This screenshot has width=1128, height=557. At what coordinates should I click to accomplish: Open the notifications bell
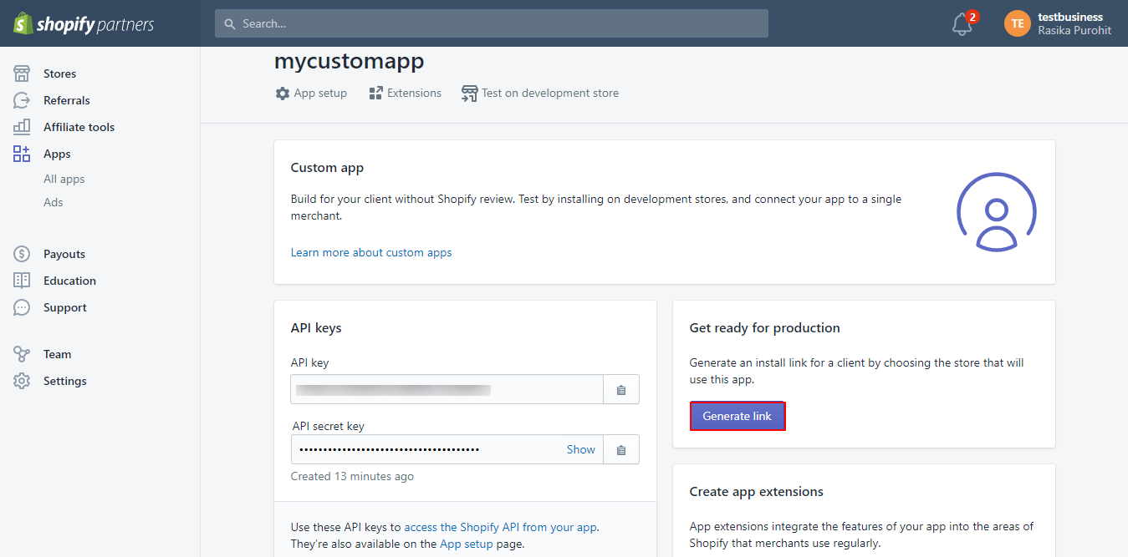tap(962, 24)
